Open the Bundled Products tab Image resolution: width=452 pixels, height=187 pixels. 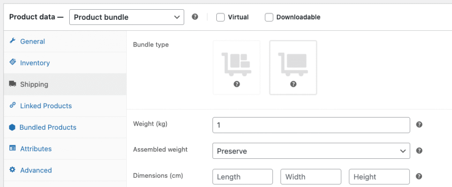[x=65, y=127]
